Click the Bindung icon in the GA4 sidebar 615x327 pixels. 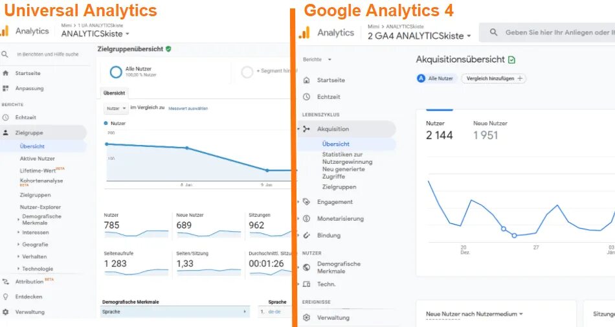click(307, 235)
